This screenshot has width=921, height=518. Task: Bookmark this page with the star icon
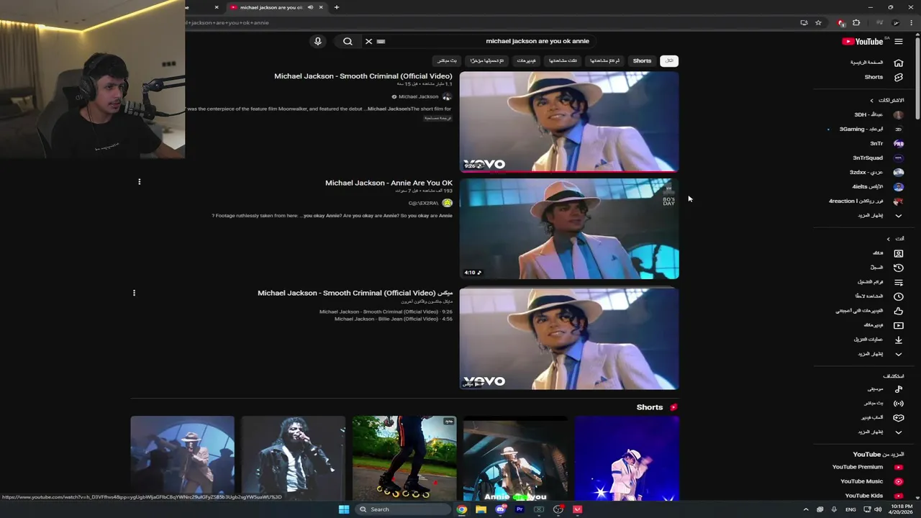(818, 22)
